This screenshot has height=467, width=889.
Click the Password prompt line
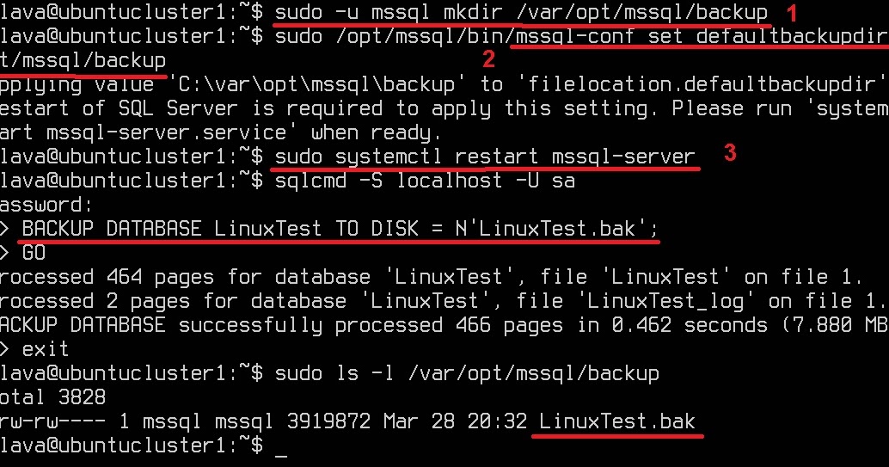(x=46, y=205)
